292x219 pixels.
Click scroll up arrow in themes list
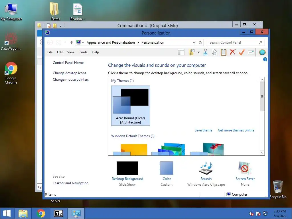coord(262,80)
